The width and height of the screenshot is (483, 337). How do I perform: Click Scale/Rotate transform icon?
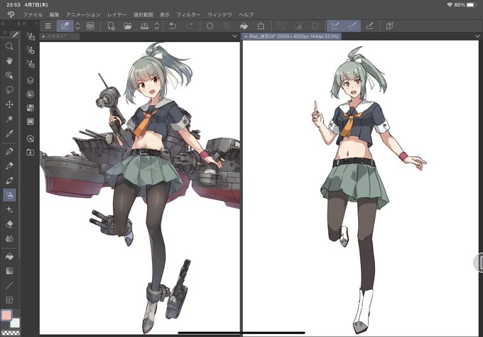pos(261,26)
